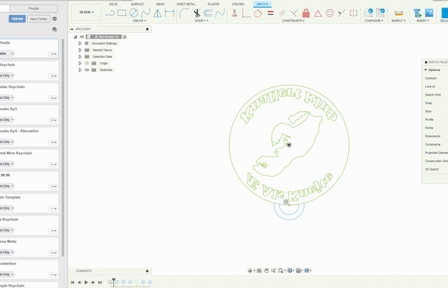Screen dimensions: 448x288
Task: Open the DESIGN workspace dropdown
Action: (x=87, y=12)
